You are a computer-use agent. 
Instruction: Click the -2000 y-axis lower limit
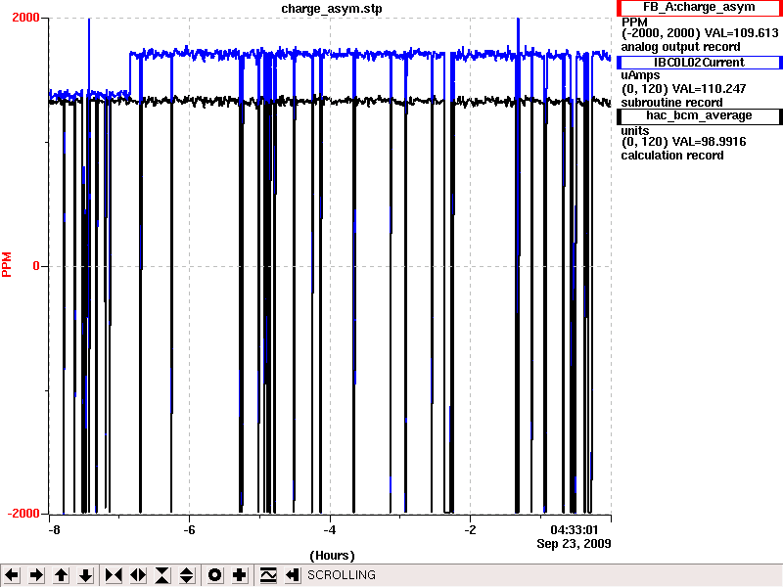(23, 514)
